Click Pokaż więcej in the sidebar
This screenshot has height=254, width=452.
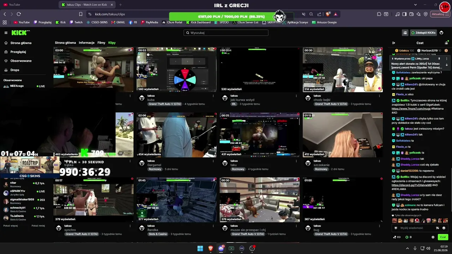click(11, 226)
